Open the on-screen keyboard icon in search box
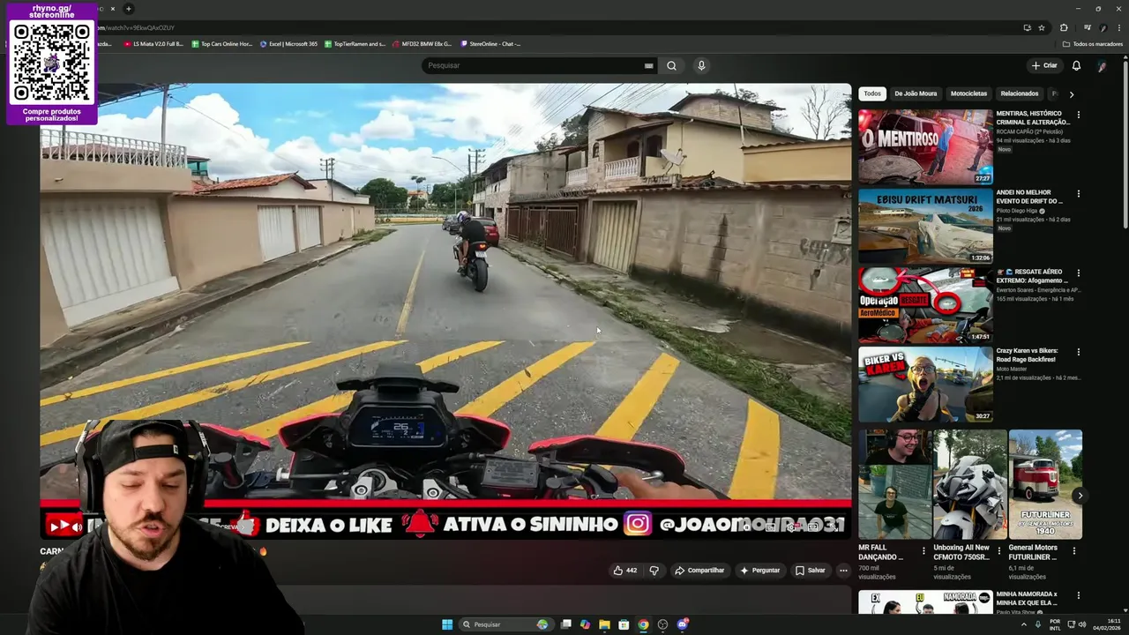The image size is (1129, 635). coord(648,65)
